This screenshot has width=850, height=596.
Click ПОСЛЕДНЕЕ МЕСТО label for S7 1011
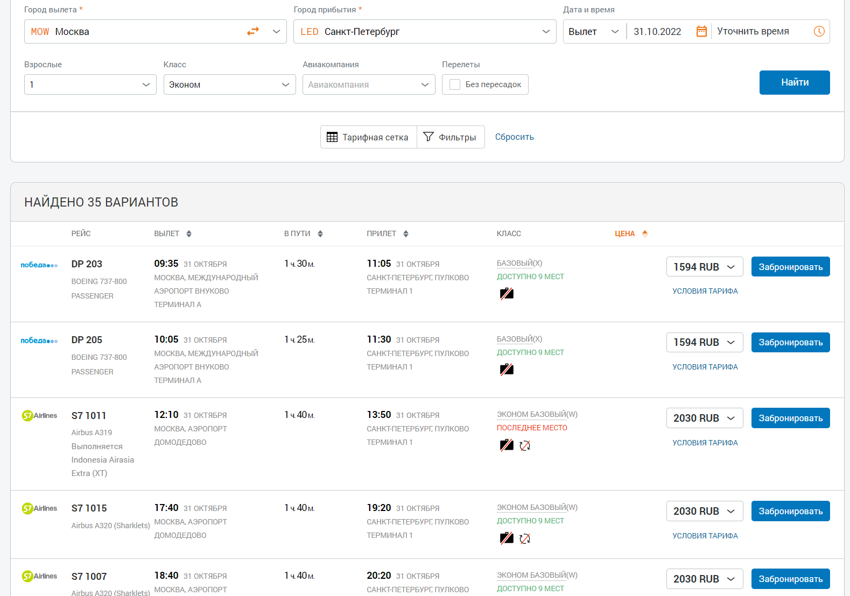tap(532, 428)
